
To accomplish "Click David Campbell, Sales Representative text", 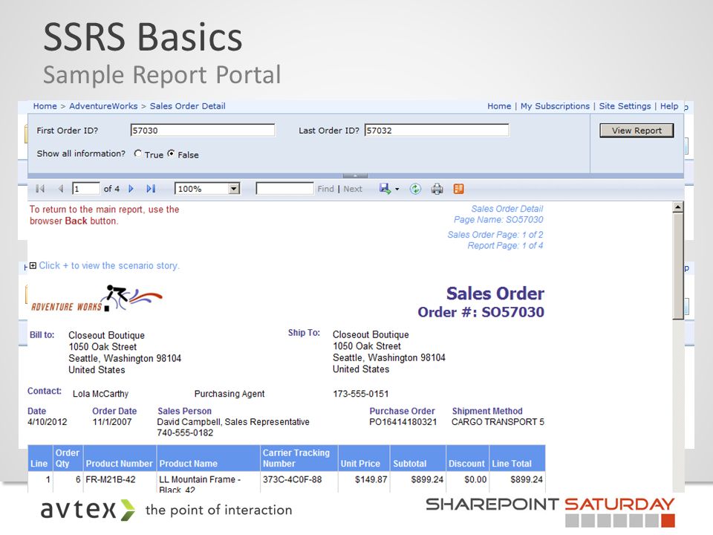I will [x=233, y=422].
